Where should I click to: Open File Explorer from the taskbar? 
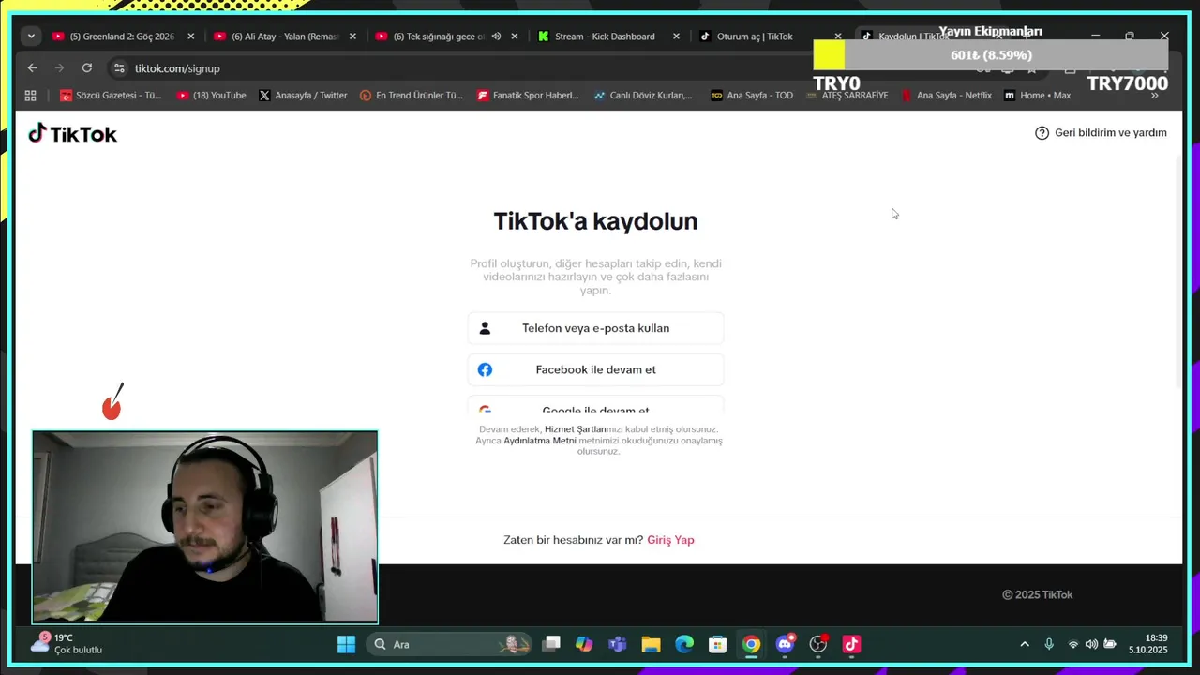[651, 644]
